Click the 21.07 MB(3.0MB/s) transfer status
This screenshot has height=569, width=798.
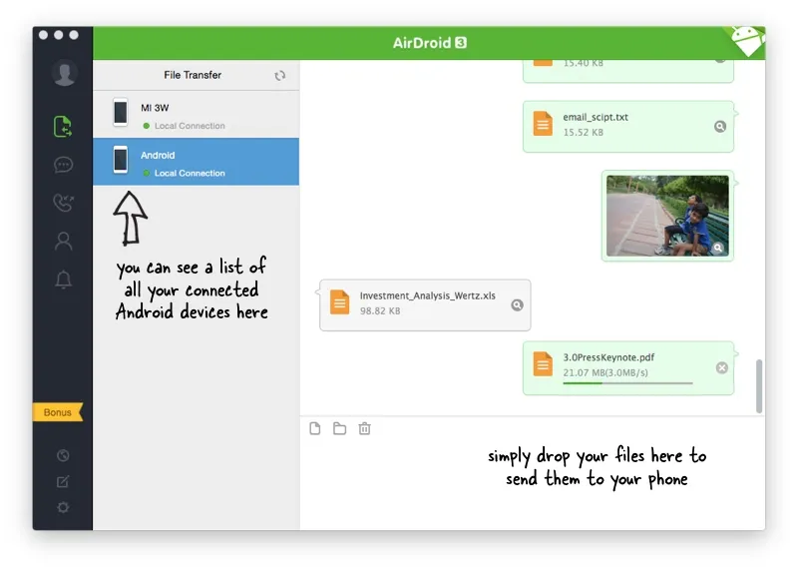coord(605,373)
